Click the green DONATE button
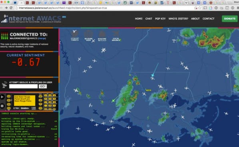Screen dimensions: 239x147 point(229,19)
